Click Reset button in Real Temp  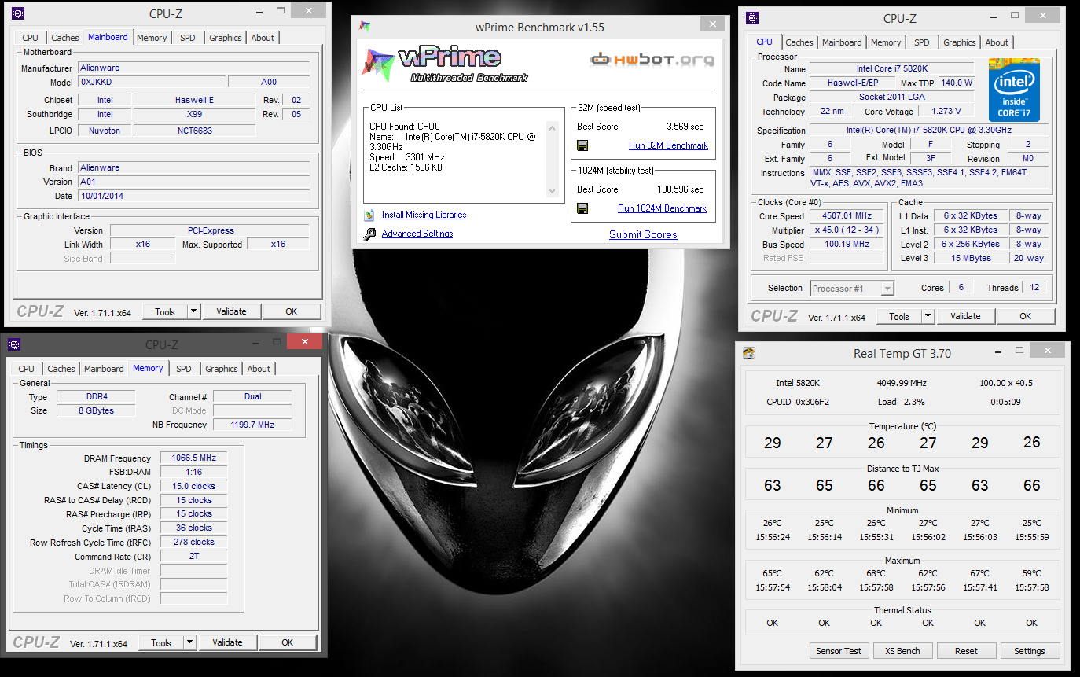(966, 651)
